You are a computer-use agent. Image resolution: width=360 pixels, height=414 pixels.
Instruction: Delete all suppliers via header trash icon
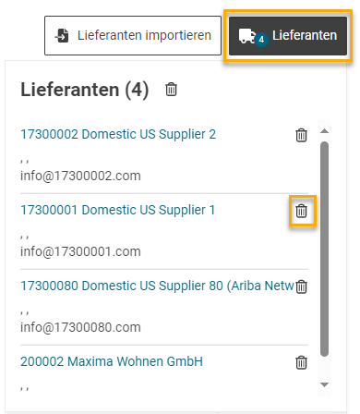coord(171,90)
